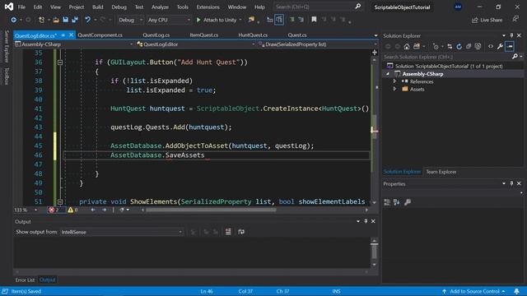Click the feedback icon below Live Share
Image resolution: width=527 pixels, height=296 pixels.
pyautogui.click(x=515, y=19)
